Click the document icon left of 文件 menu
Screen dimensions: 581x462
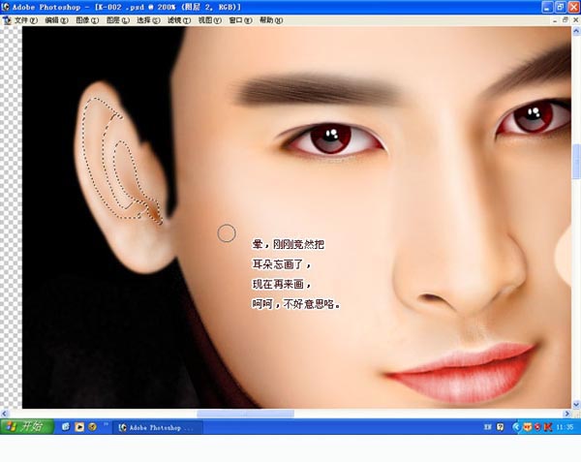[6, 19]
